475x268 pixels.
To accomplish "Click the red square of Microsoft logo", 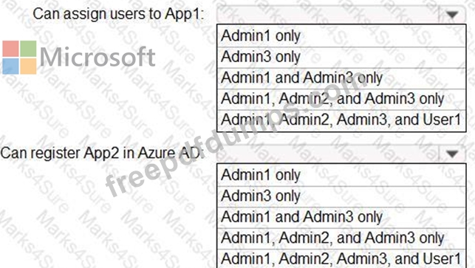I will [10, 49].
